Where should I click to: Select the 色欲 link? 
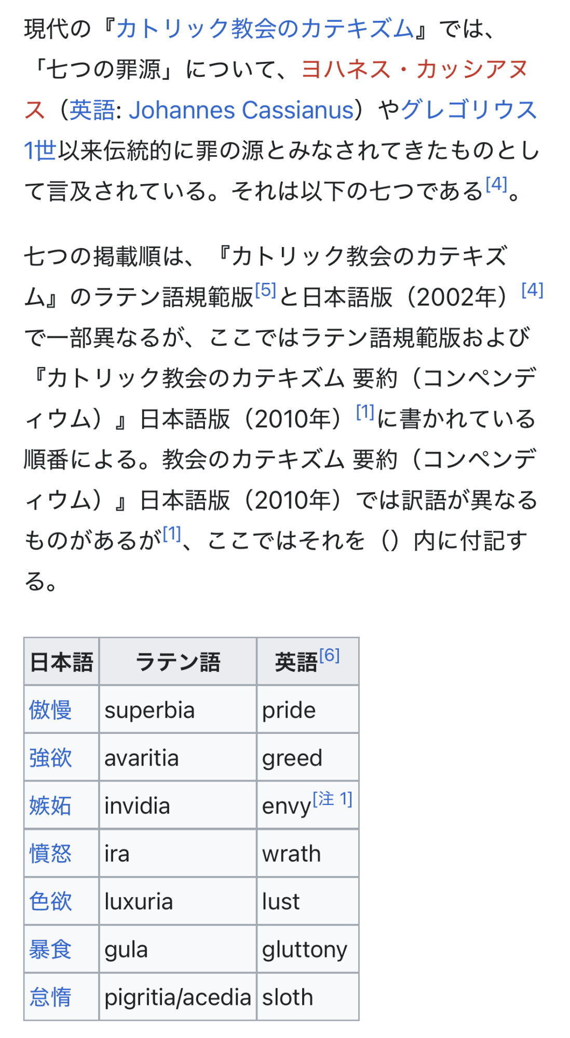pyautogui.click(x=50, y=901)
